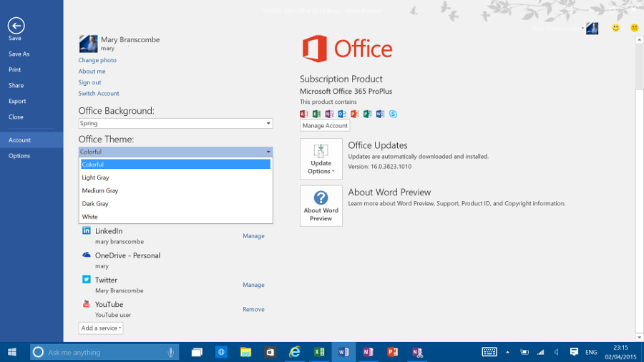Open the Update Options dropdown button
644x362 pixels.
tap(321, 159)
